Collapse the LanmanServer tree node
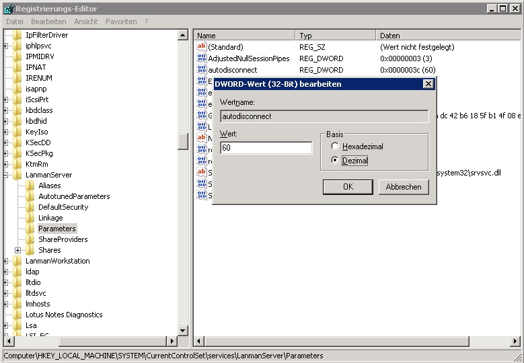Image resolution: width=524 pixels, height=363 pixels. (6, 175)
